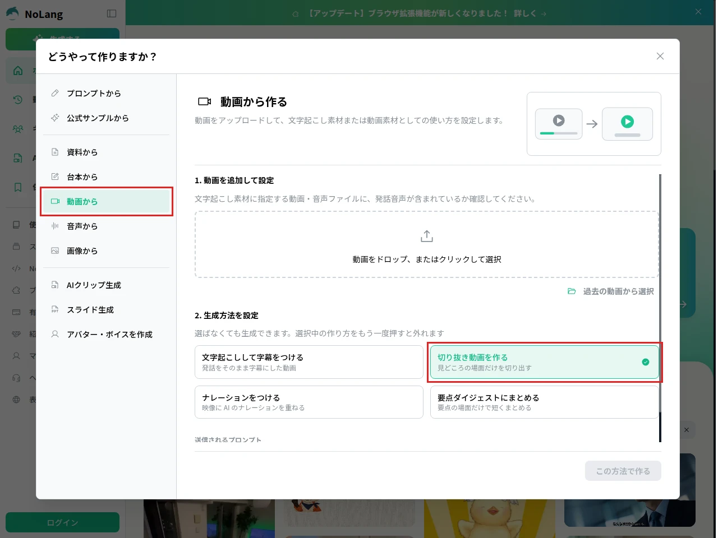718x538 pixels.
Task: Click the clip icon beside AIクリップ生成
Action: [55, 285]
